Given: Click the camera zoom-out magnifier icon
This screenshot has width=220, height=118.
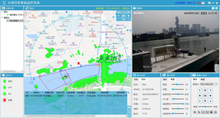Looking at the screenshot, I should [x=199, y=112].
